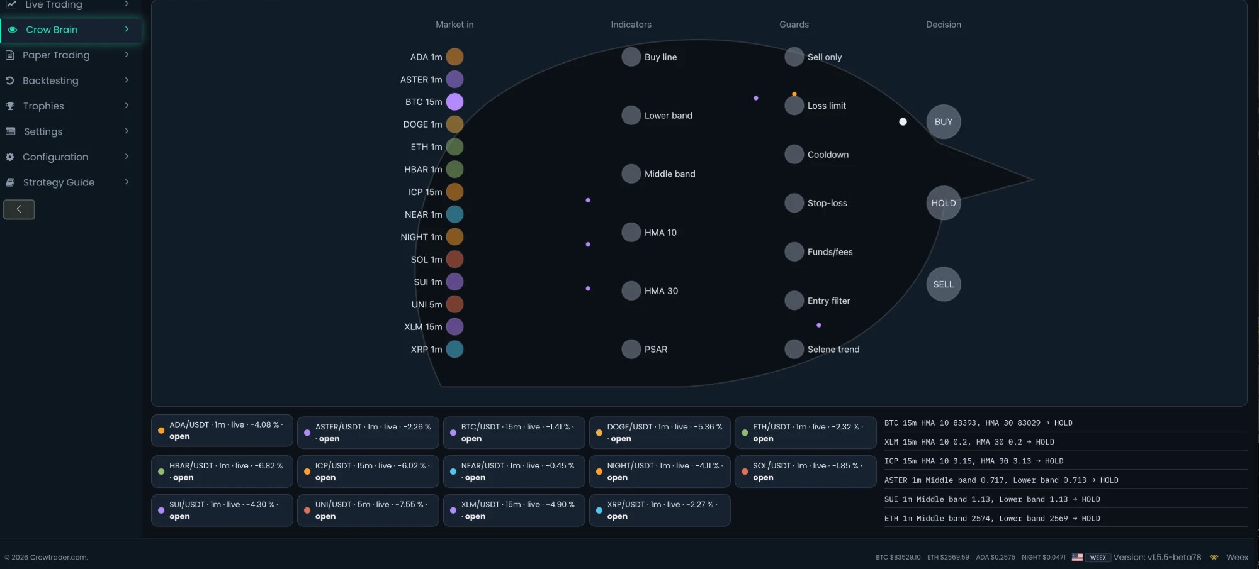Click the HOLD decision node

(943, 203)
